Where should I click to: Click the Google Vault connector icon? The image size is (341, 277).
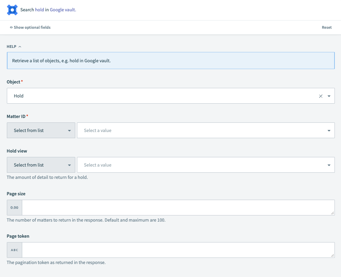tap(12, 10)
